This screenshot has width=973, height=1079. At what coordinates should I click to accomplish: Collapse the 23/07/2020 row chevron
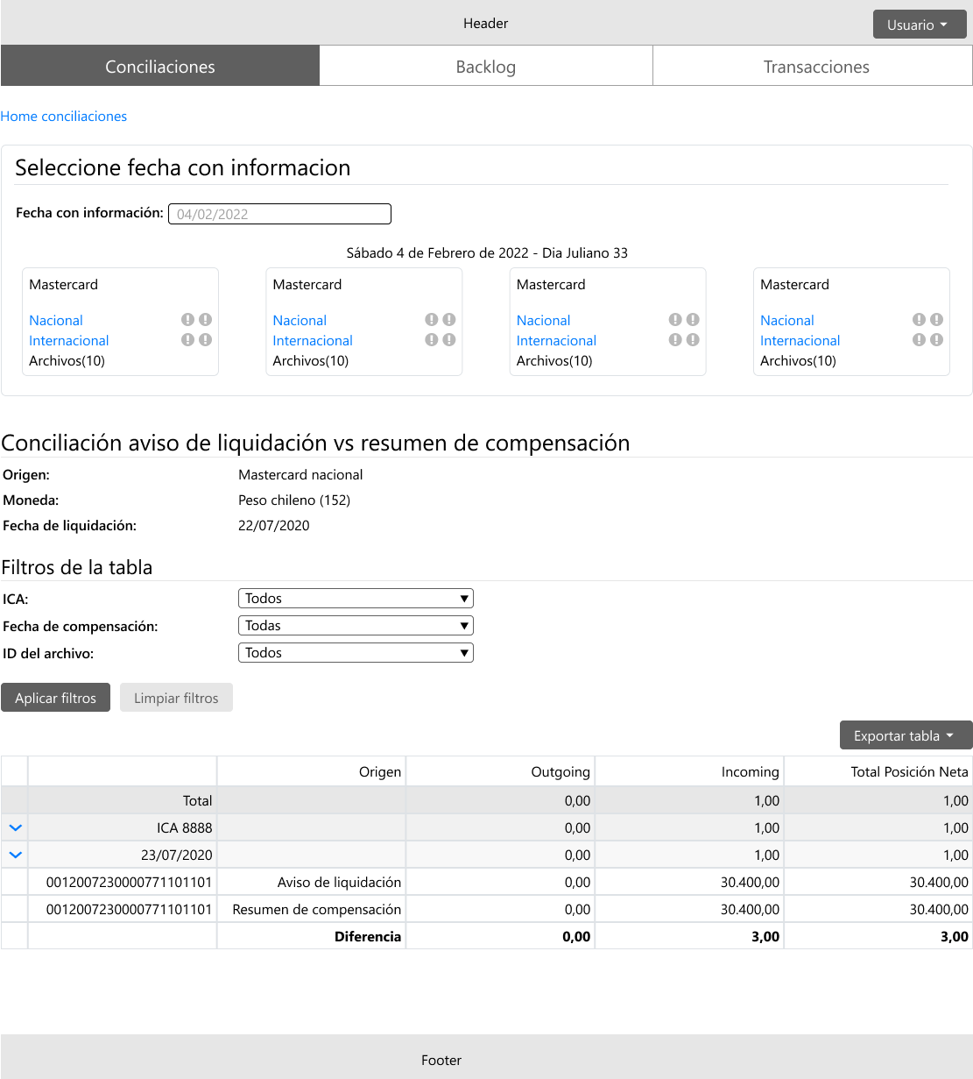(x=15, y=855)
